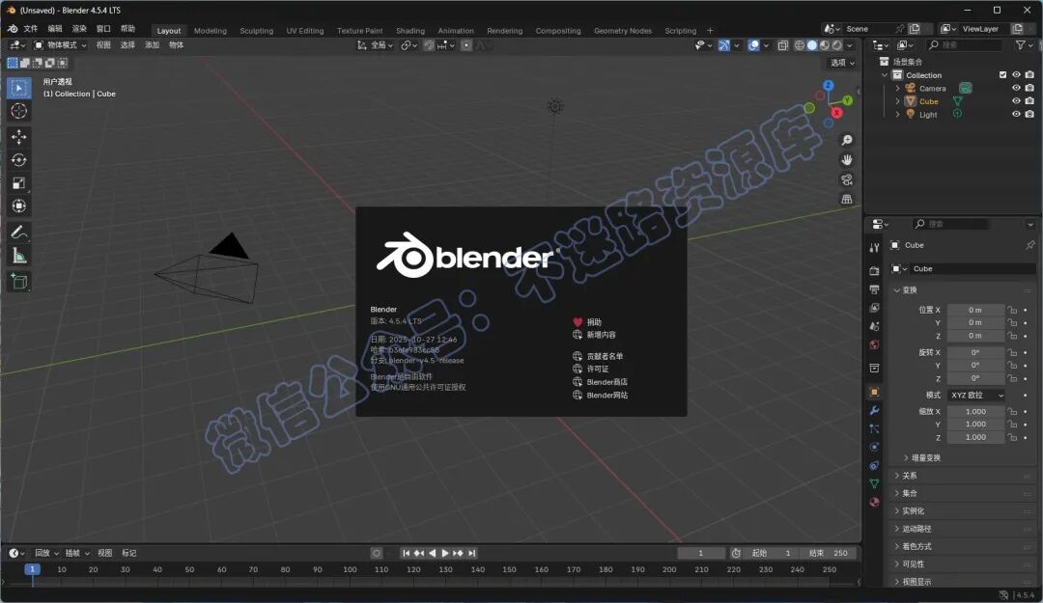Switch to the Sculpting workspace tab
This screenshot has width=1043, height=603.
point(256,31)
